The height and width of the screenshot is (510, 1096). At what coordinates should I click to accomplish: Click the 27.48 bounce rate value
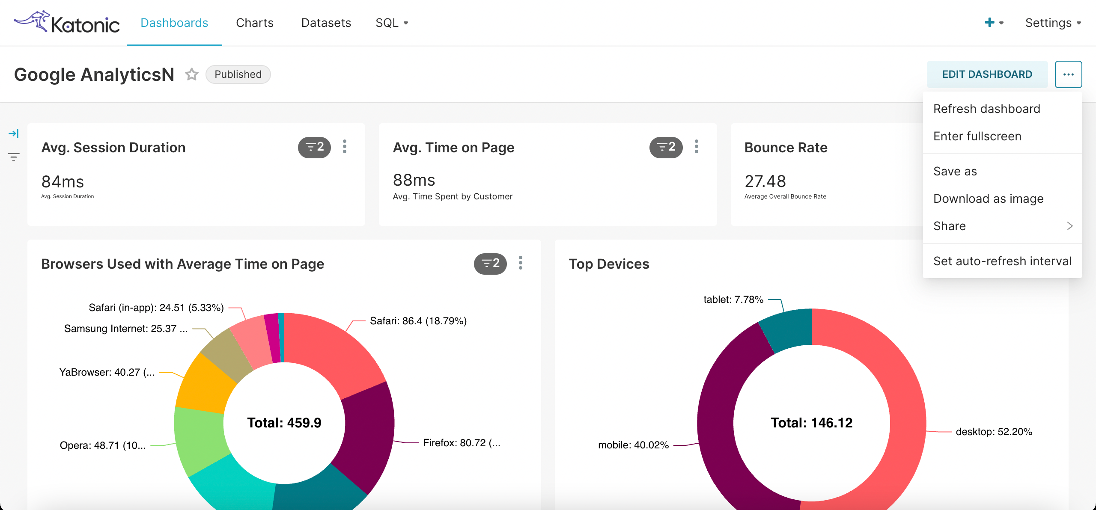765,181
